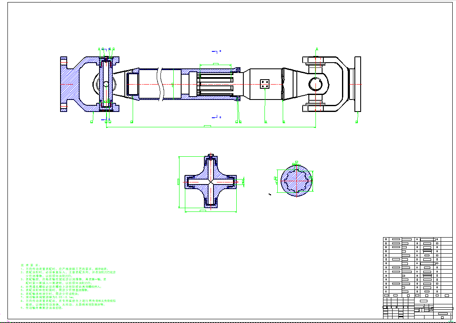Click the left universal joint cross bearing

tap(107, 84)
